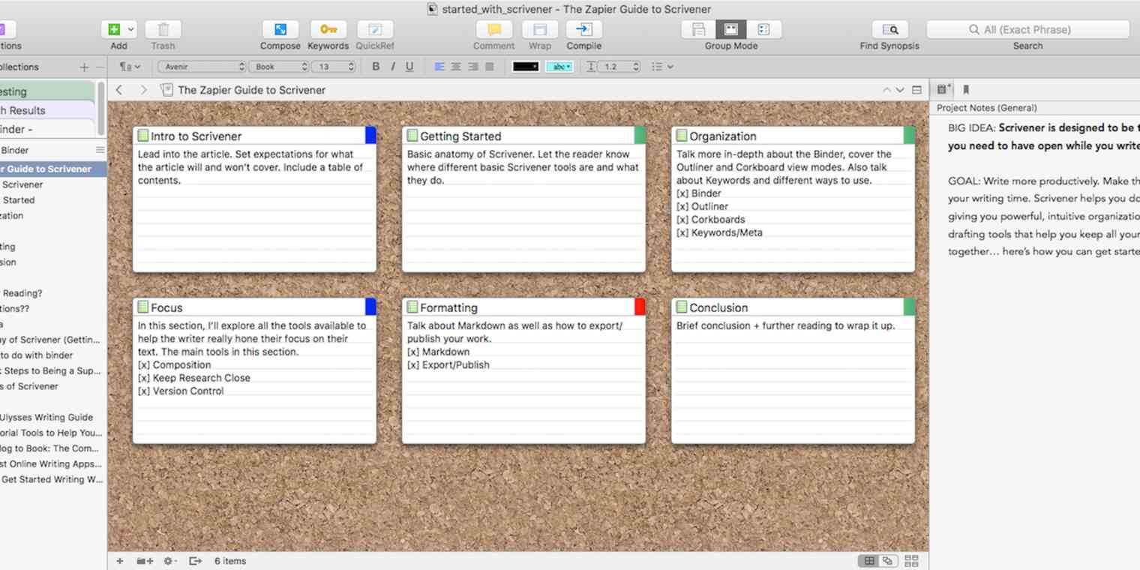Screen dimensions: 1140x570
Task: Click the Add button in the toolbar
Action: click(x=115, y=30)
